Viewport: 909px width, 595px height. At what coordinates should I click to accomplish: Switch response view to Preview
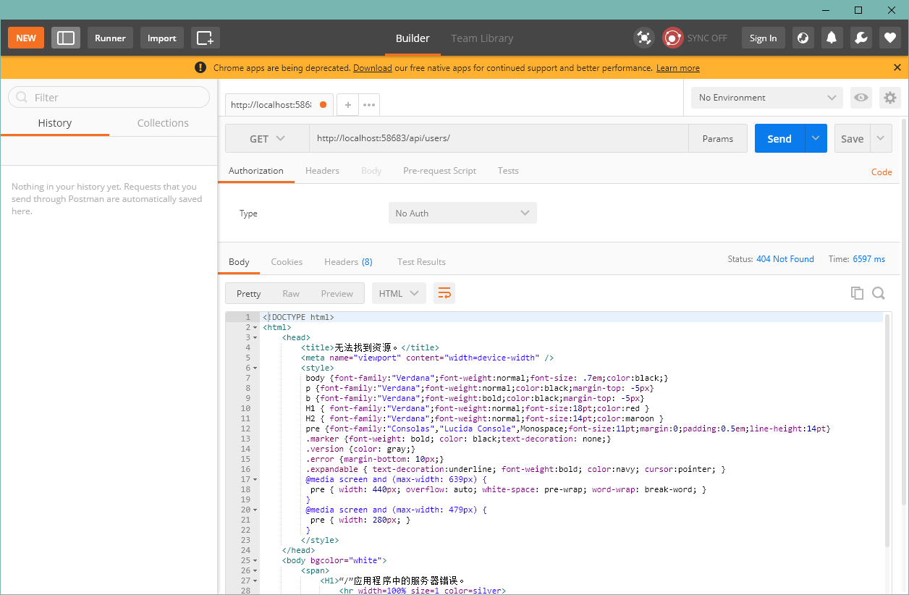tap(337, 293)
